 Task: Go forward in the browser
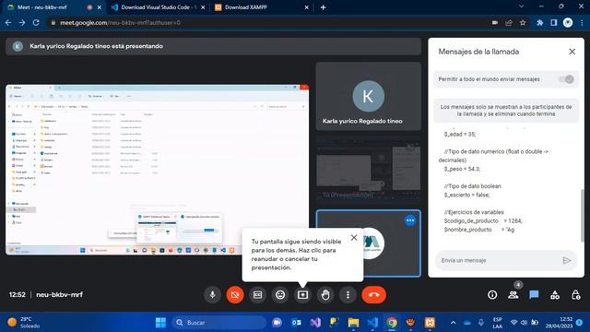22,22
